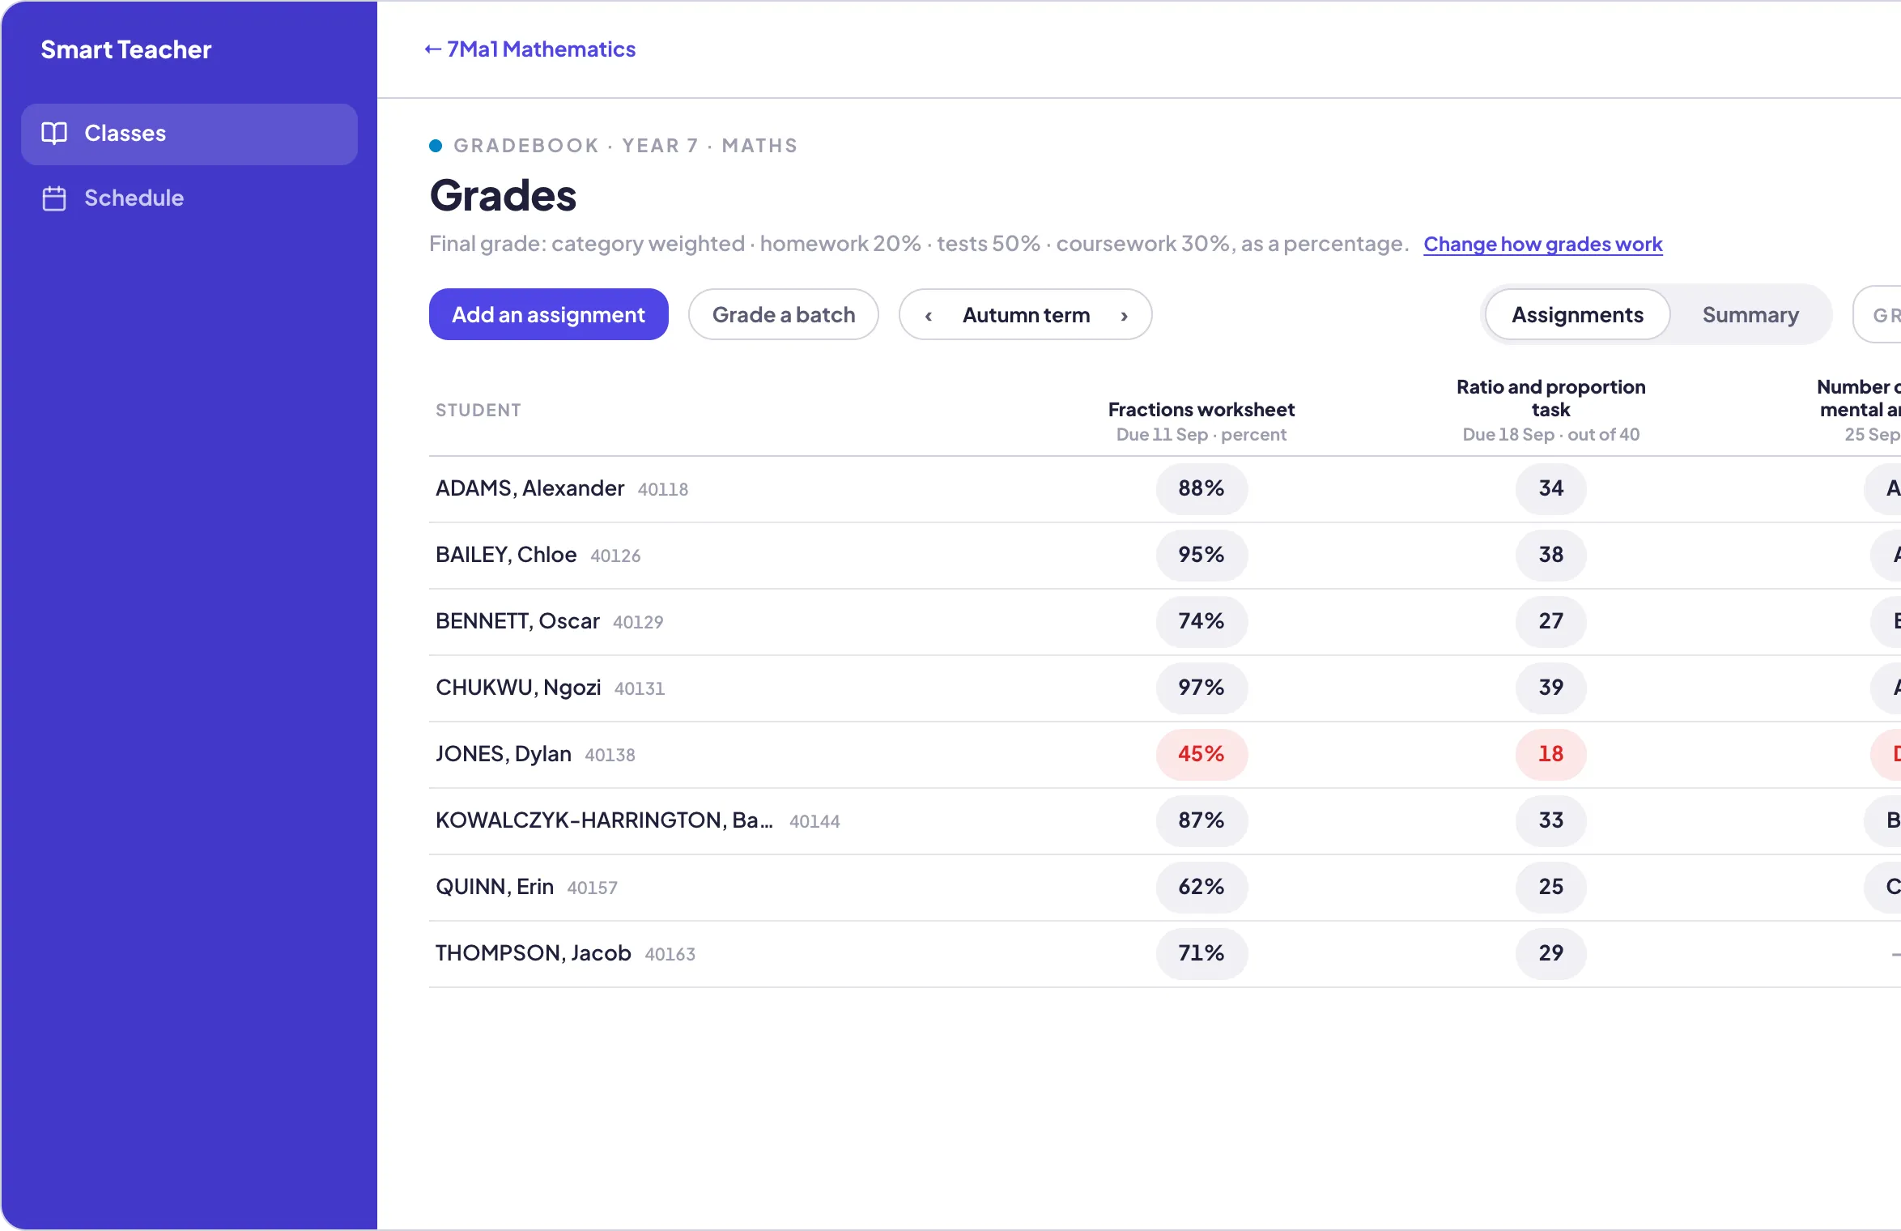Select student CHUKWU, Ngozi
This screenshot has height=1231, width=1901.
coord(518,688)
